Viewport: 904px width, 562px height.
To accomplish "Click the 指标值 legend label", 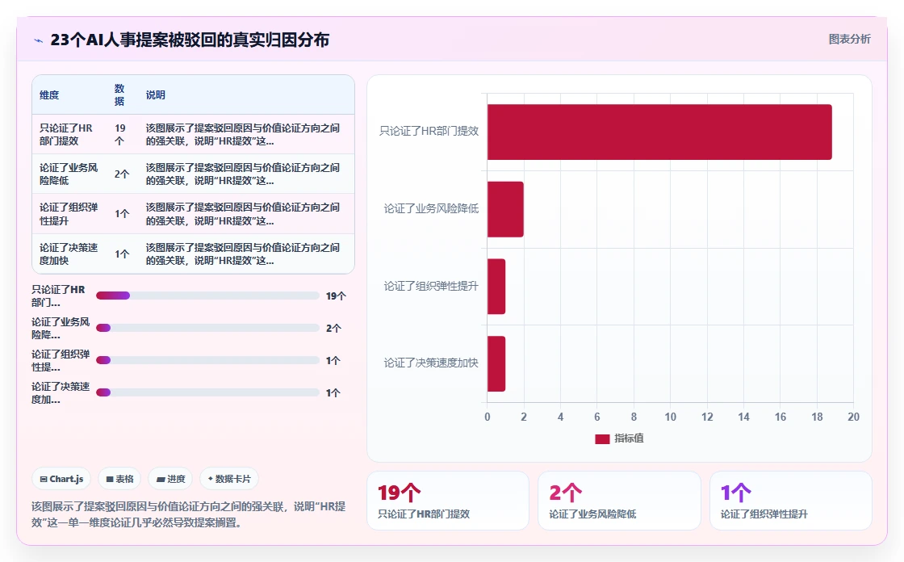I will point(629,438).
